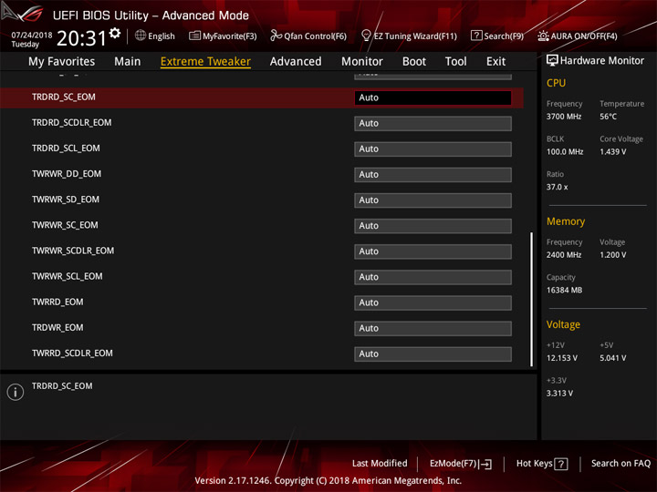Open the My Favorites tab

(62, 62)
